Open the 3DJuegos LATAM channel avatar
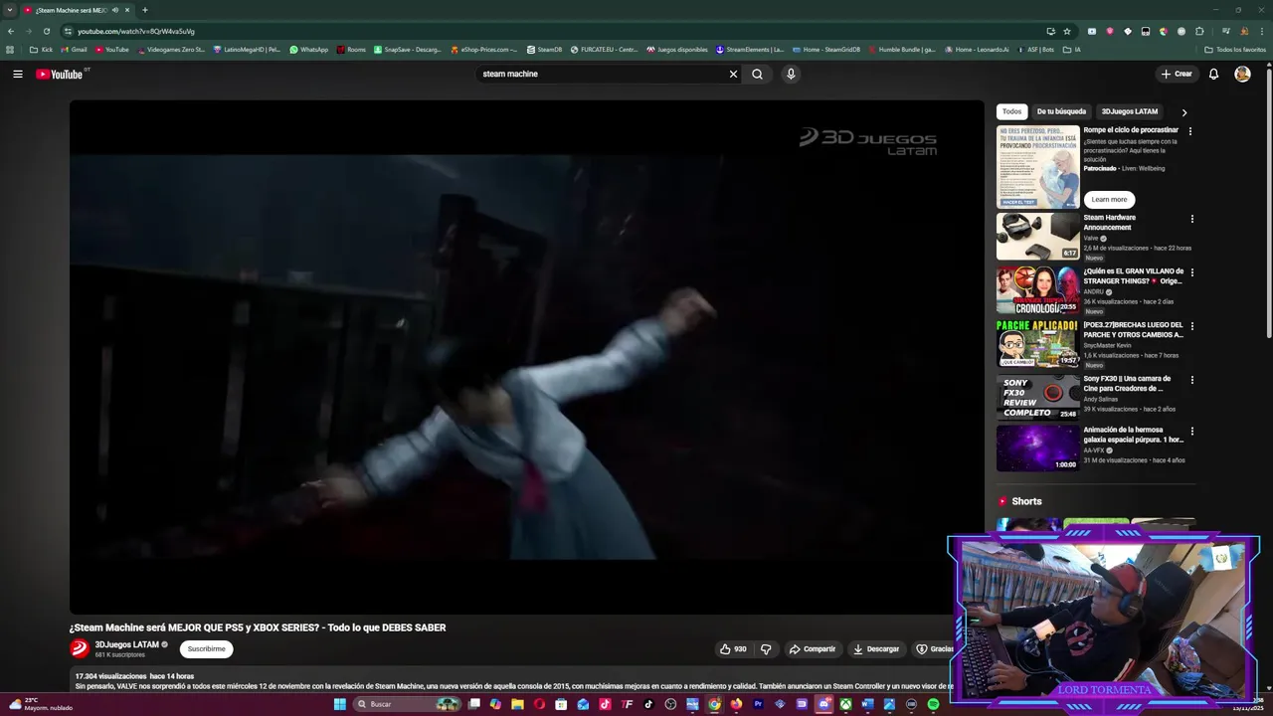The height and width of the screenshot is (716, 1273). 80,648
